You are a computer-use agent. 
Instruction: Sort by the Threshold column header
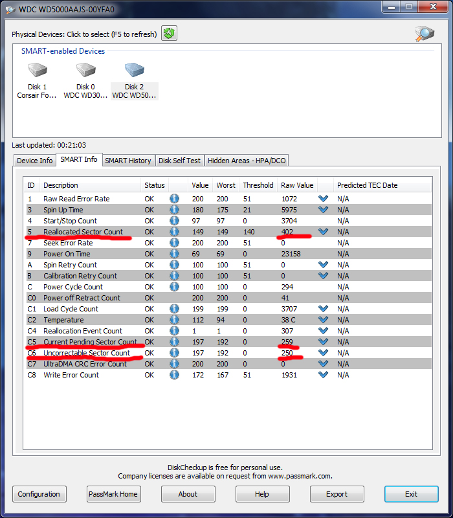click(x=258, y=185)
